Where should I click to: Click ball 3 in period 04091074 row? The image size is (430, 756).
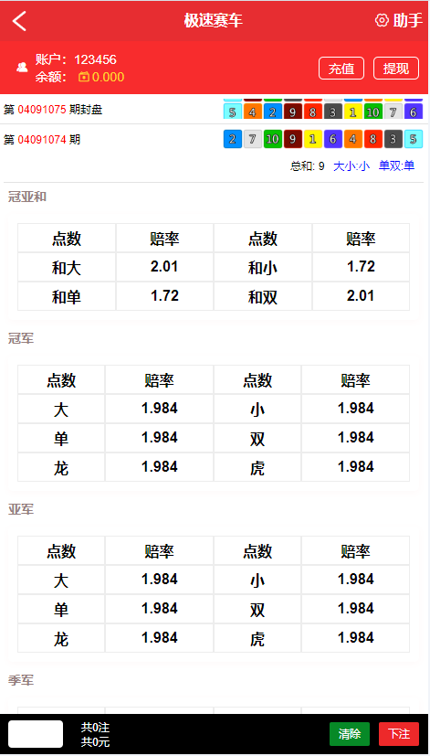393,139
